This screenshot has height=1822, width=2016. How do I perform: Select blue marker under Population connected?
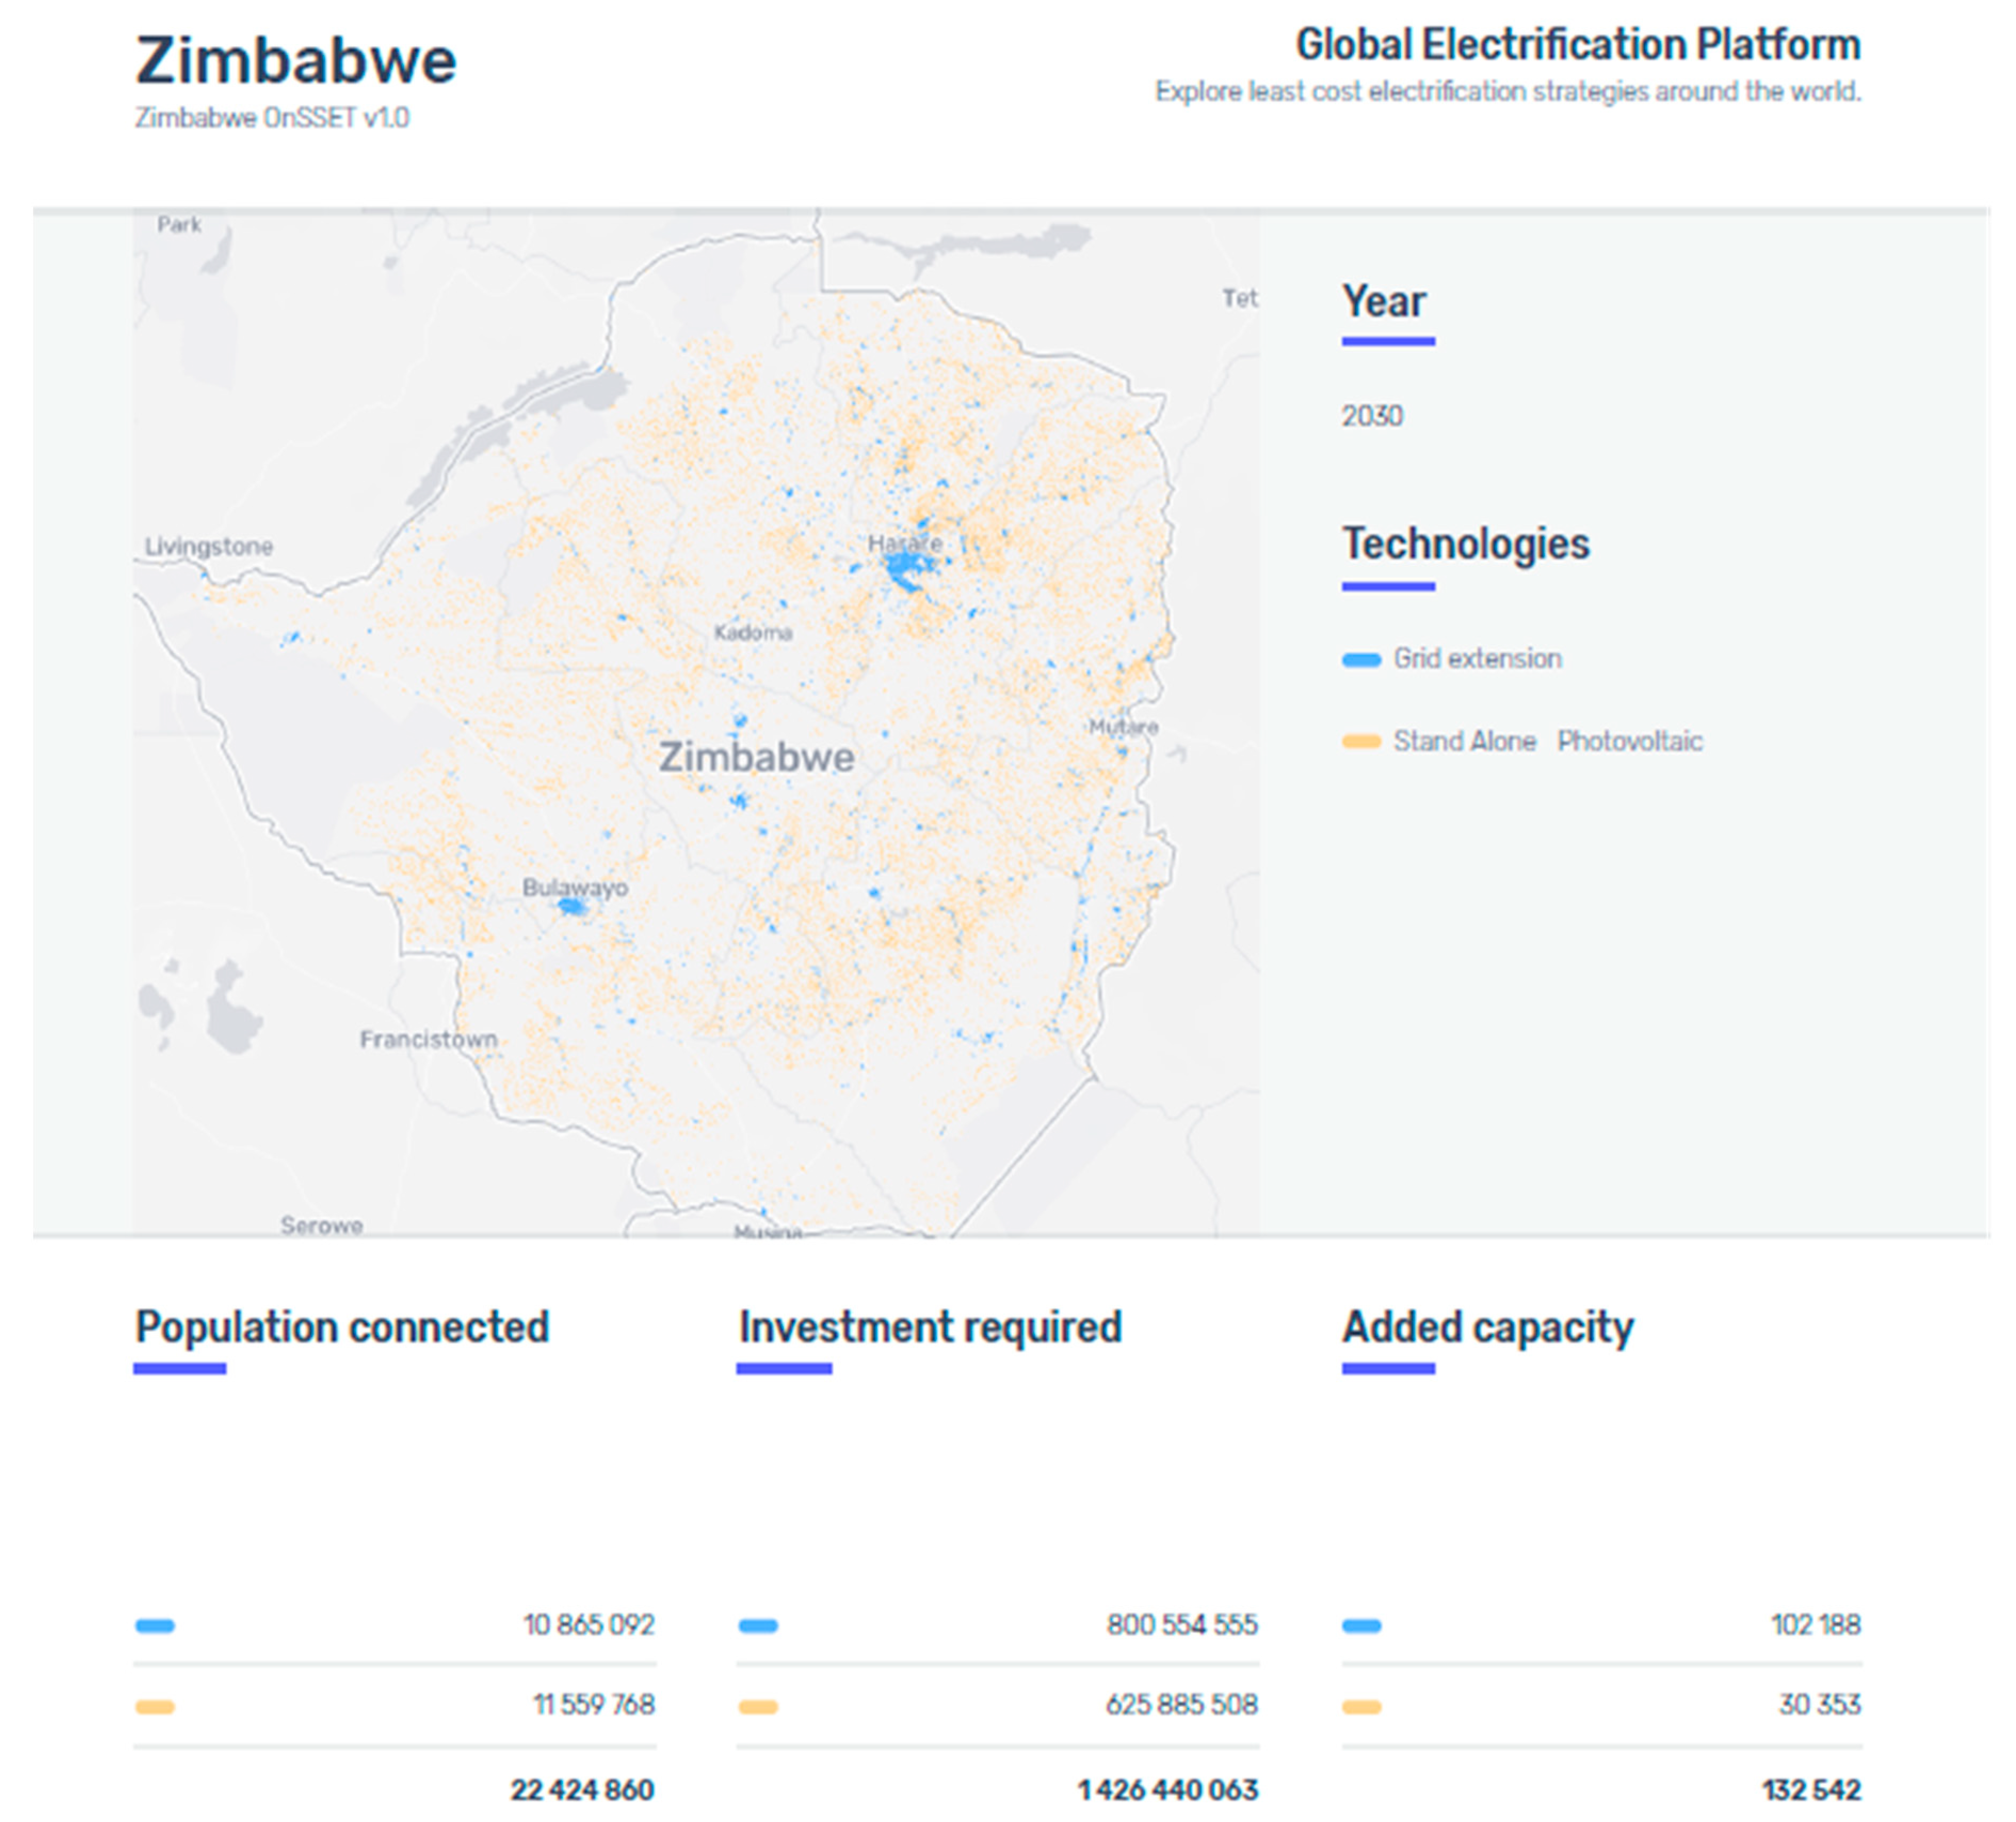[155, 1626]
